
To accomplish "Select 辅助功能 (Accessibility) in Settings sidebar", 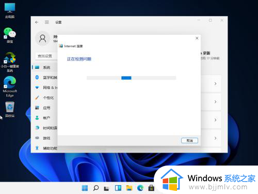I will [x=45, y=148].
